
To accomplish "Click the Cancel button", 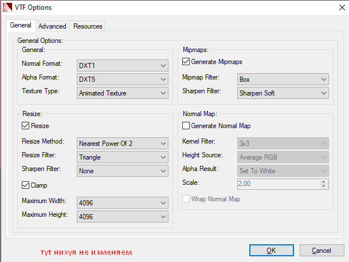I will click(x=320, y=250).
